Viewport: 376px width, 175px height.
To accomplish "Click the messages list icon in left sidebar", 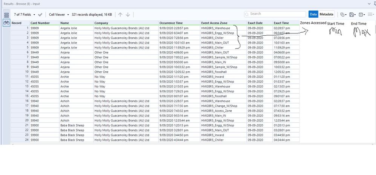I will (6, 15).
